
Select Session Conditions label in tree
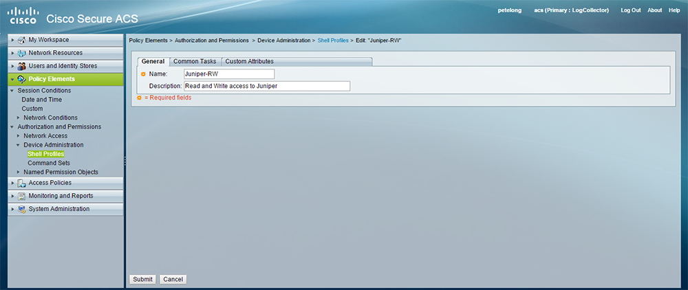tap(44, 91)
